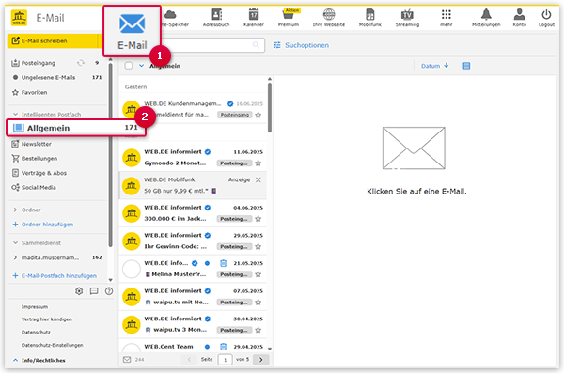Open Datenschutz-Einstellungen link

point(52,345)
